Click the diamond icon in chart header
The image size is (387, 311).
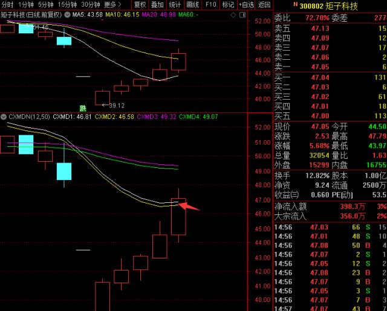[233, 15]
